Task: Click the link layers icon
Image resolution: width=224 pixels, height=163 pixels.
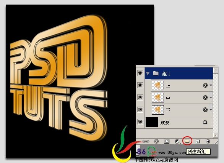Action: [146, 141]
